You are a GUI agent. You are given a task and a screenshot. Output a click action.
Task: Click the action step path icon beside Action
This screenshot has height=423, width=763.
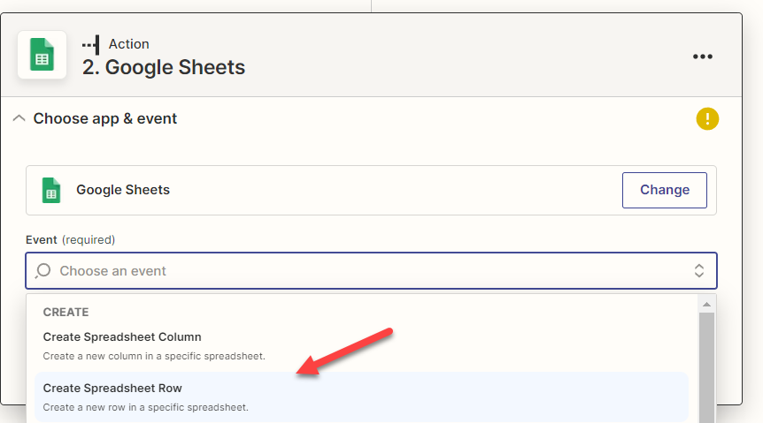pyautogui.click(x=91, y=45)
